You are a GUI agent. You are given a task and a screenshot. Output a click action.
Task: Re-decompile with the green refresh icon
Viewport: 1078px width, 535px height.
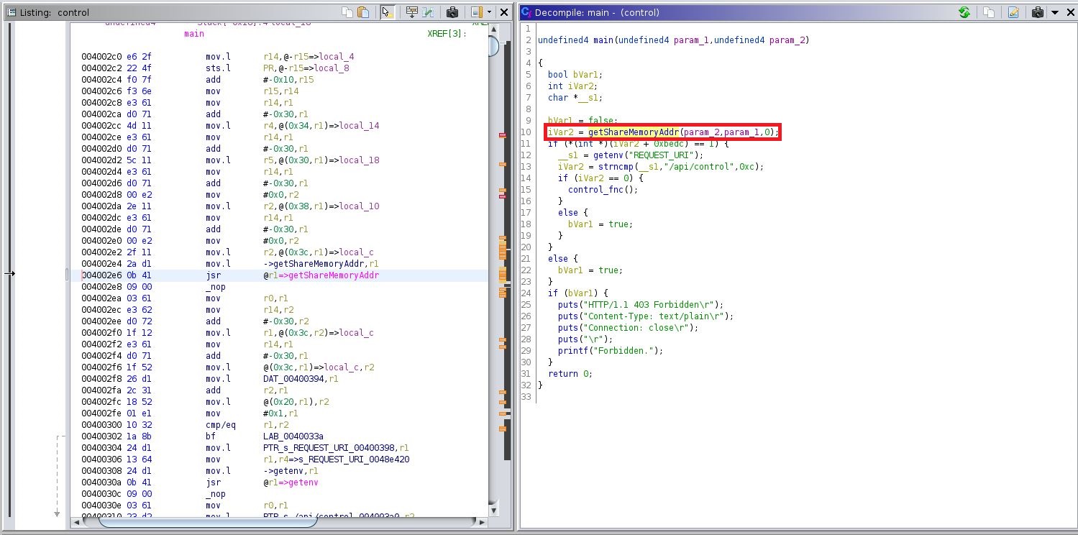[x=964, y=12]
